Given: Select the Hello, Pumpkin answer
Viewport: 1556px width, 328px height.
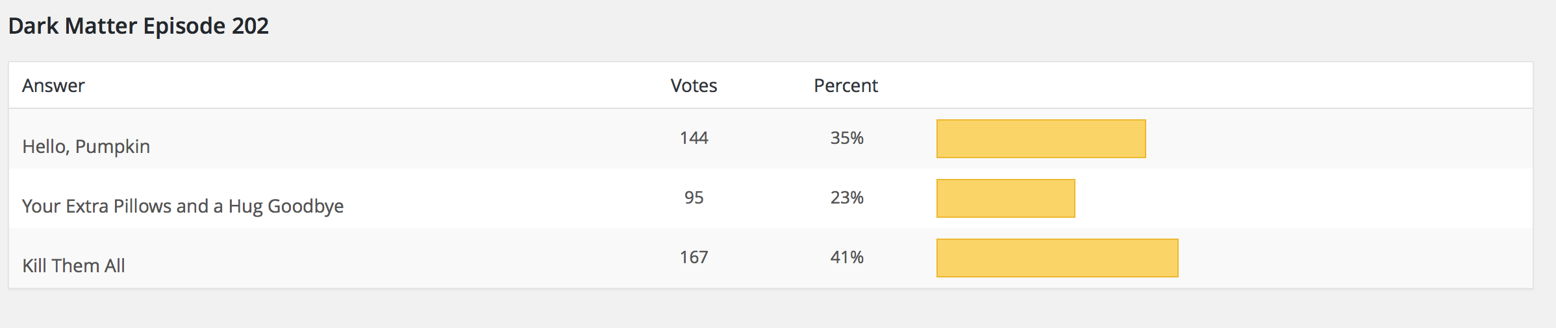Looking at the screenshot, I should click(x=86, y=146).
